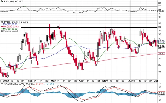Click the MA(200) red legend line marker
Image resolution: width=166 pixels, height=103 pixels.
click(2, 26)
